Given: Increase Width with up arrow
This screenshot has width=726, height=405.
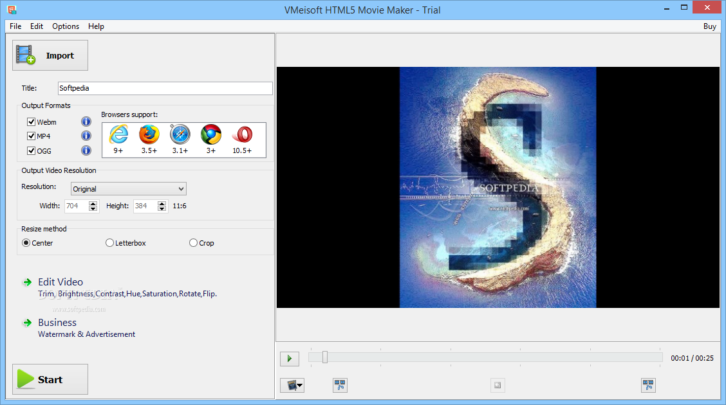Looking at the screenshot, I should click(93, 203).
